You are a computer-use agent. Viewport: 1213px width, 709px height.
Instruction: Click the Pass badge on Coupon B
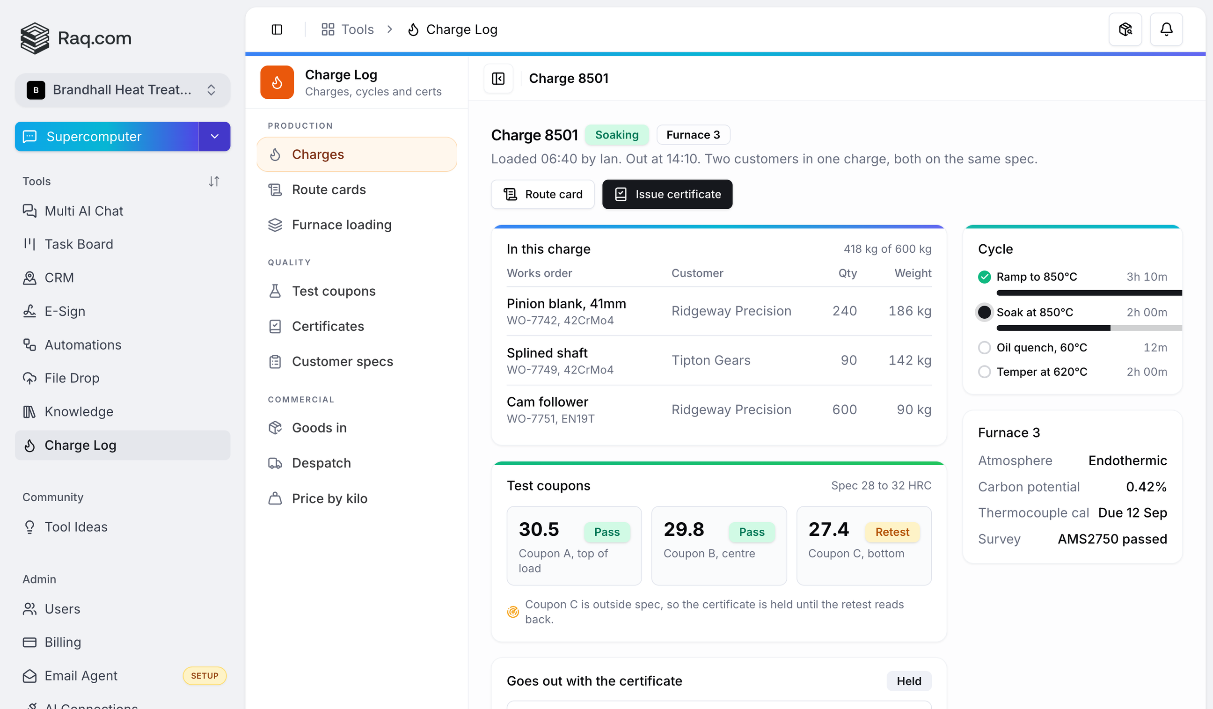(x=752, y=532)
